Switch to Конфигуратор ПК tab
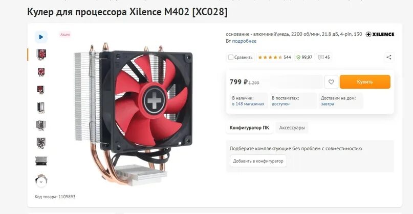 [x=249, y=128]
